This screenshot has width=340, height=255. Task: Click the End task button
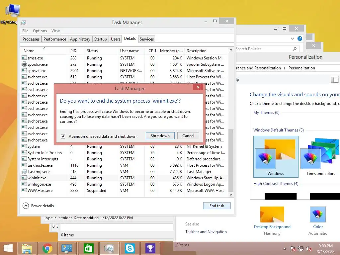(217, 206)
